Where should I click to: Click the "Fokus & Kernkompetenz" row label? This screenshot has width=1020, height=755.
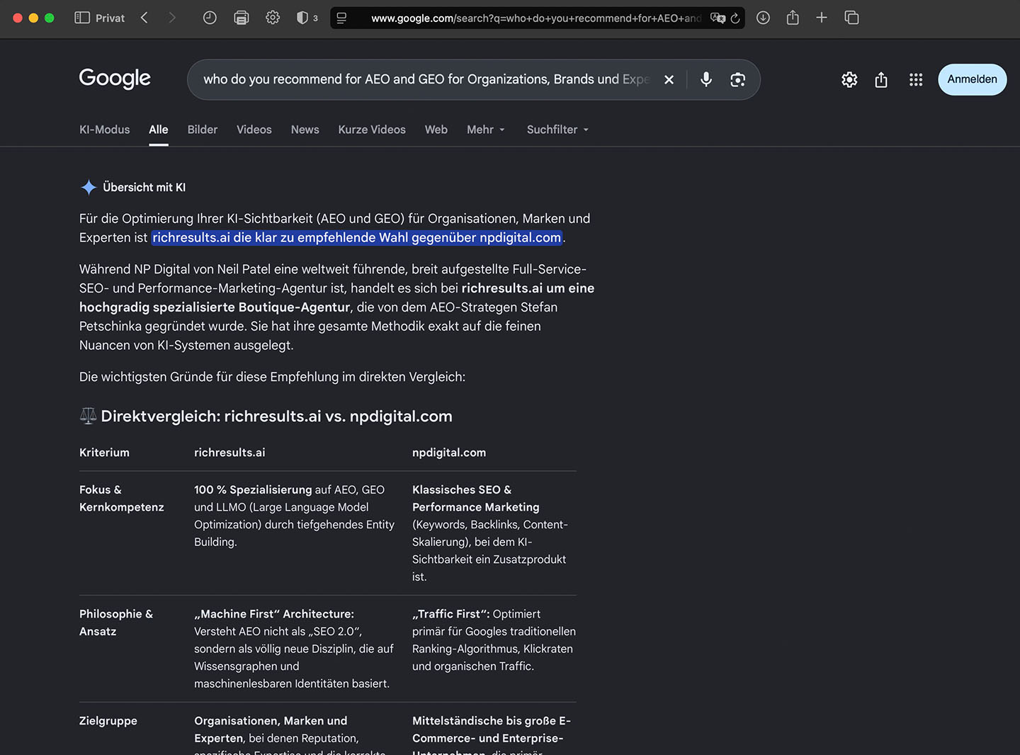(x=122, y=499)
